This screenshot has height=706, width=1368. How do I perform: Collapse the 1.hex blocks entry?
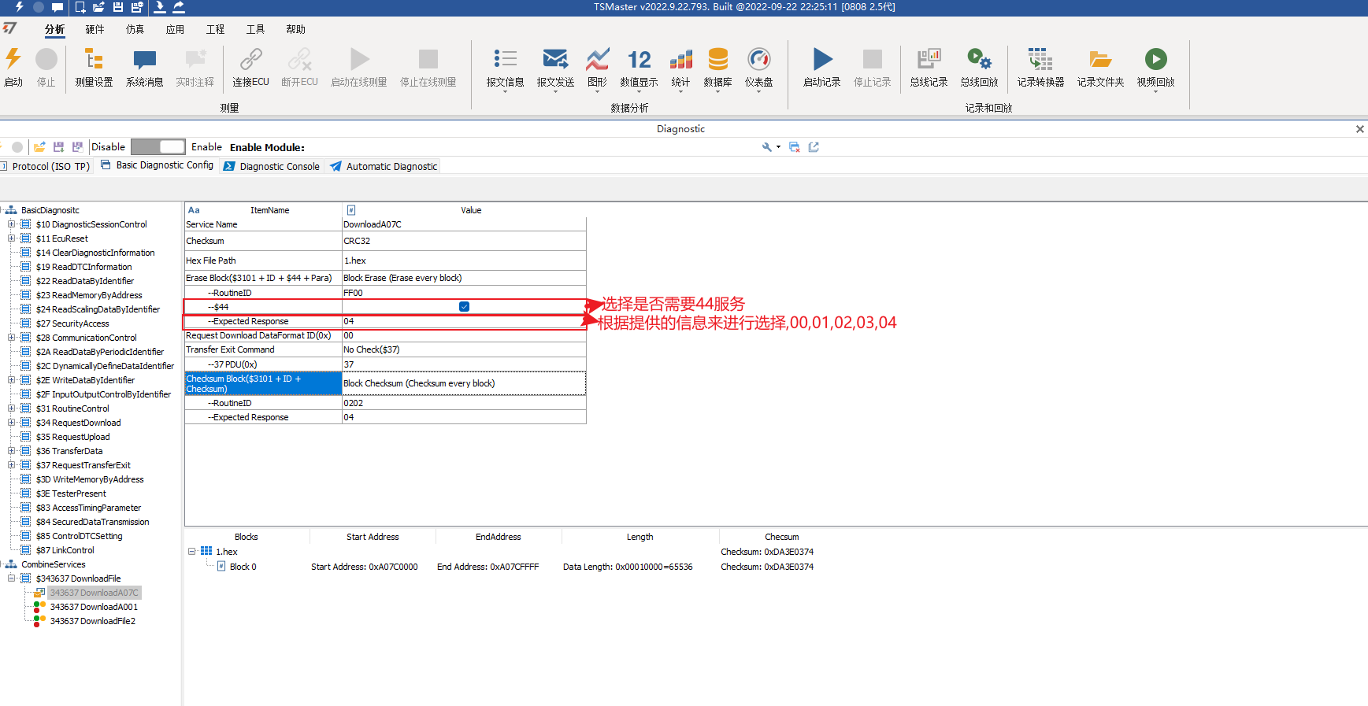click(191, 552)
